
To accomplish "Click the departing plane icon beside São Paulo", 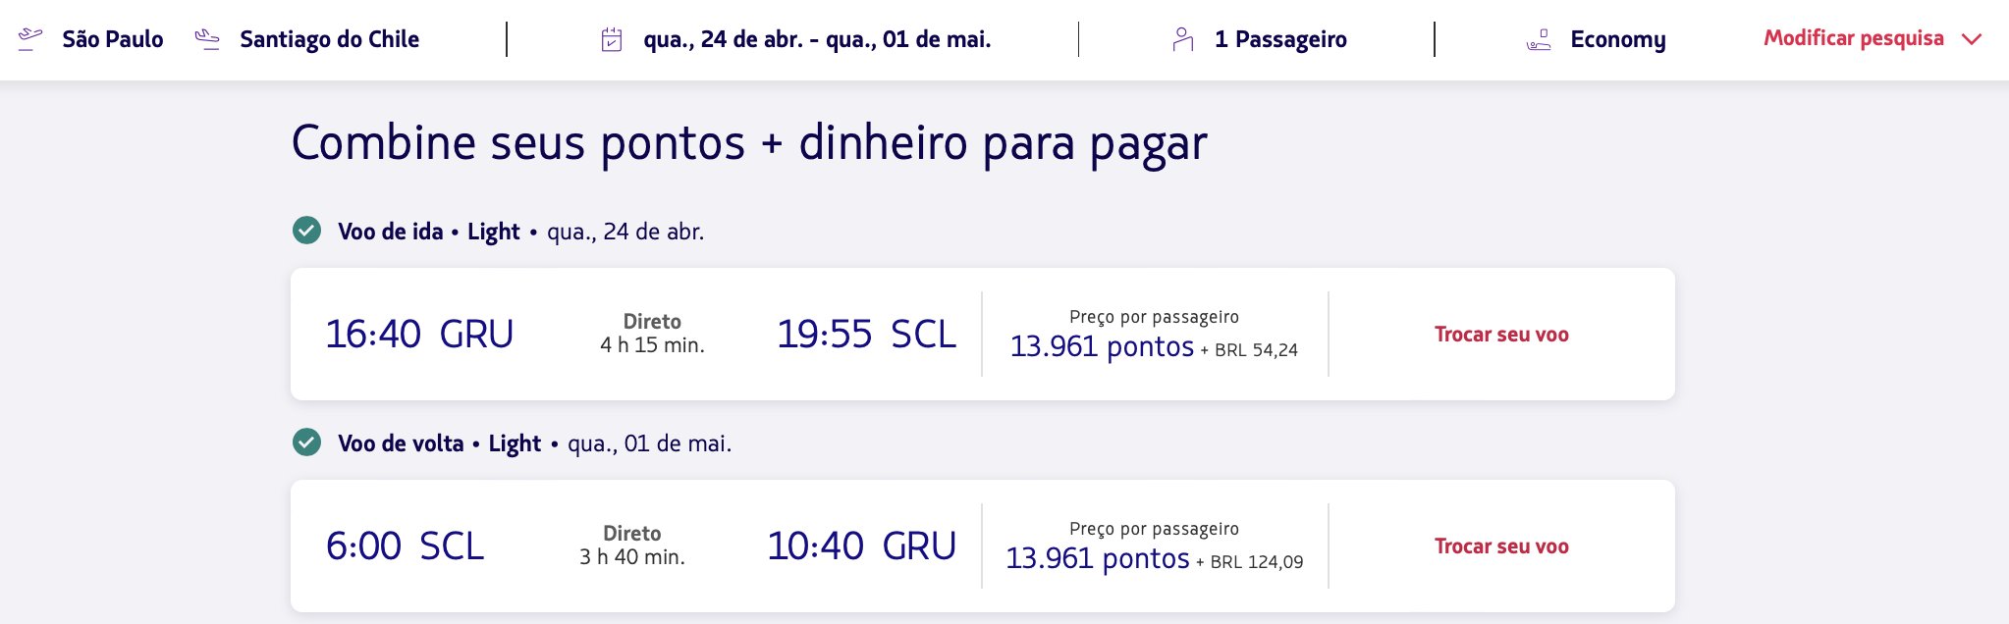I will (30, 39).
